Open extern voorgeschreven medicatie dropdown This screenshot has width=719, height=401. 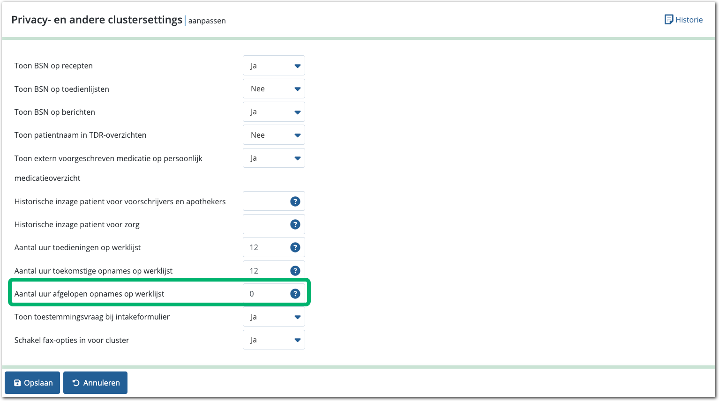pyautogui.click(x=274, y=158)
